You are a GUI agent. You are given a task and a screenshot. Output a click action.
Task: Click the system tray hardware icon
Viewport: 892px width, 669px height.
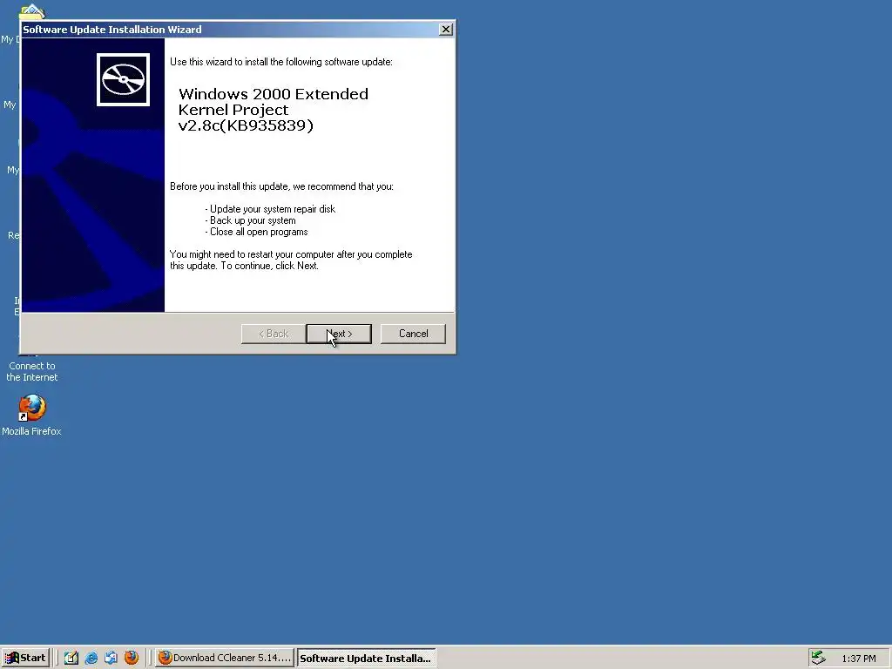click(x=818, y=658)
